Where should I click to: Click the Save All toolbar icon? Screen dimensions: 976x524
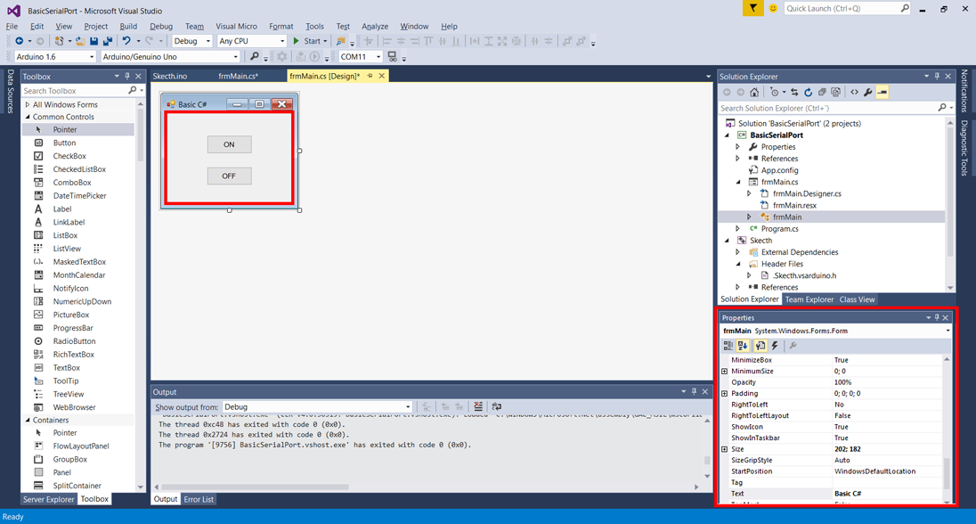[x=108, y=41]
